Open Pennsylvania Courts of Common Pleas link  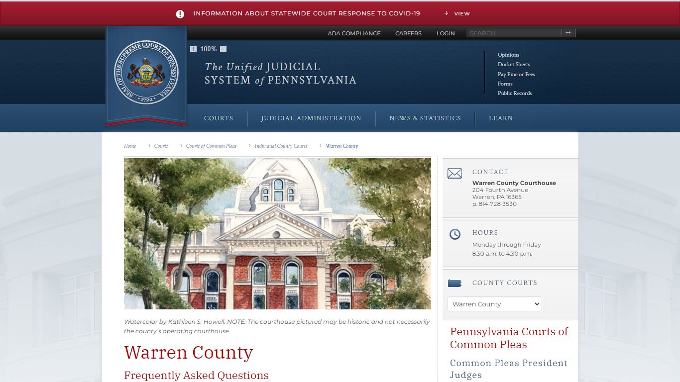click(509, 338)
